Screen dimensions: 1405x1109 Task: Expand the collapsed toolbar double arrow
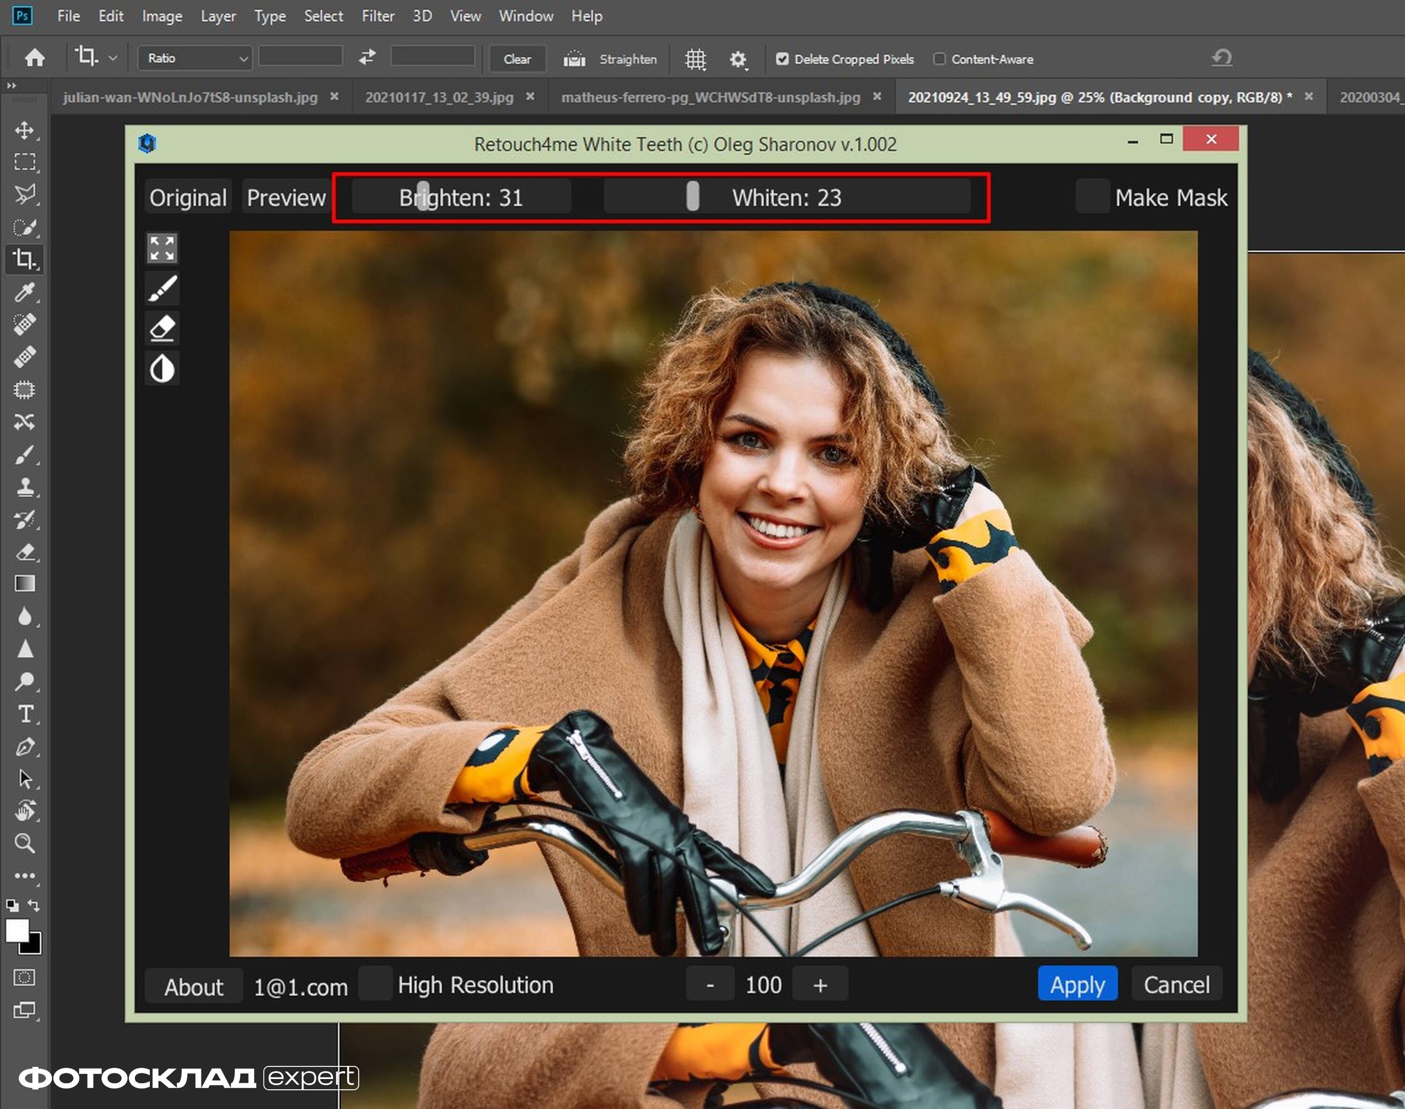[x=11, y=85]
